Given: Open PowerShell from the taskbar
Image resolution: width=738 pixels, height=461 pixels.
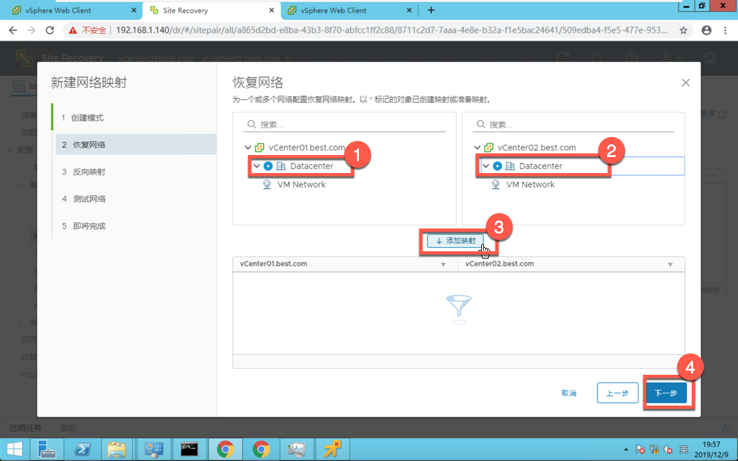Looking at the screenshot, I should click(x=83, y=449).
